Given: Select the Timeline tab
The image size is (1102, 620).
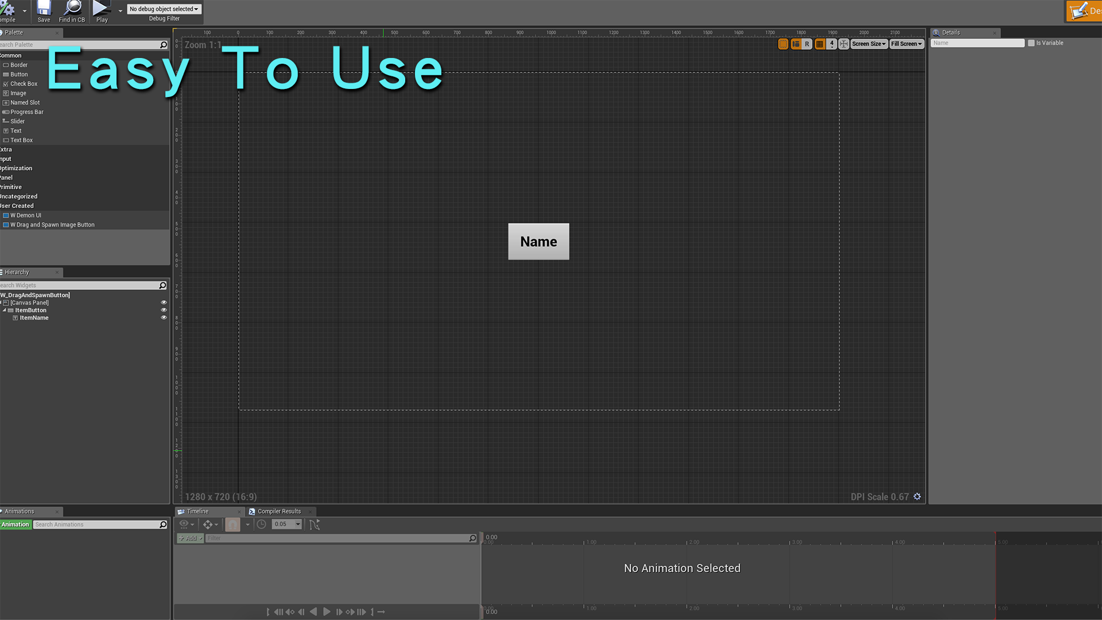Looking at the screenshot, I should coord(197,511).
